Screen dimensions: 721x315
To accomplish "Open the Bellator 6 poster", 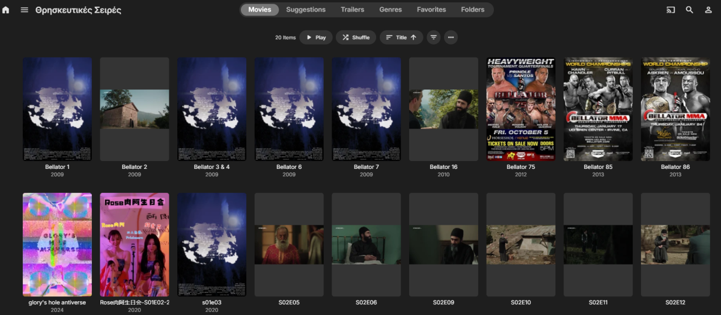I will click(x=289, y=109).
